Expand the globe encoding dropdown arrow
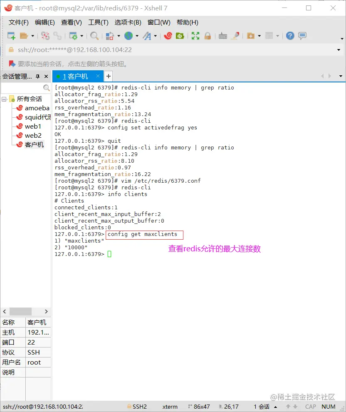Image resolution: width=346 pixels, height=412 pixels. pos(137,36)
